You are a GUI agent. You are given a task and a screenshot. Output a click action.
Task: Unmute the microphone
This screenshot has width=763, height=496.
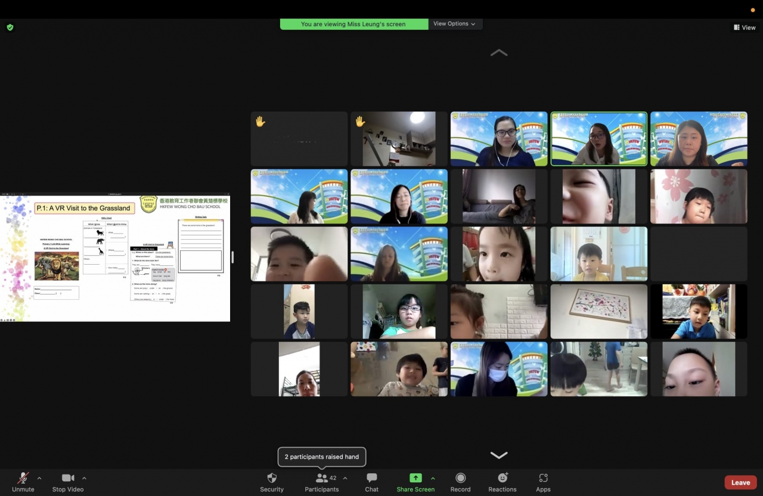(x=23, y=478)
